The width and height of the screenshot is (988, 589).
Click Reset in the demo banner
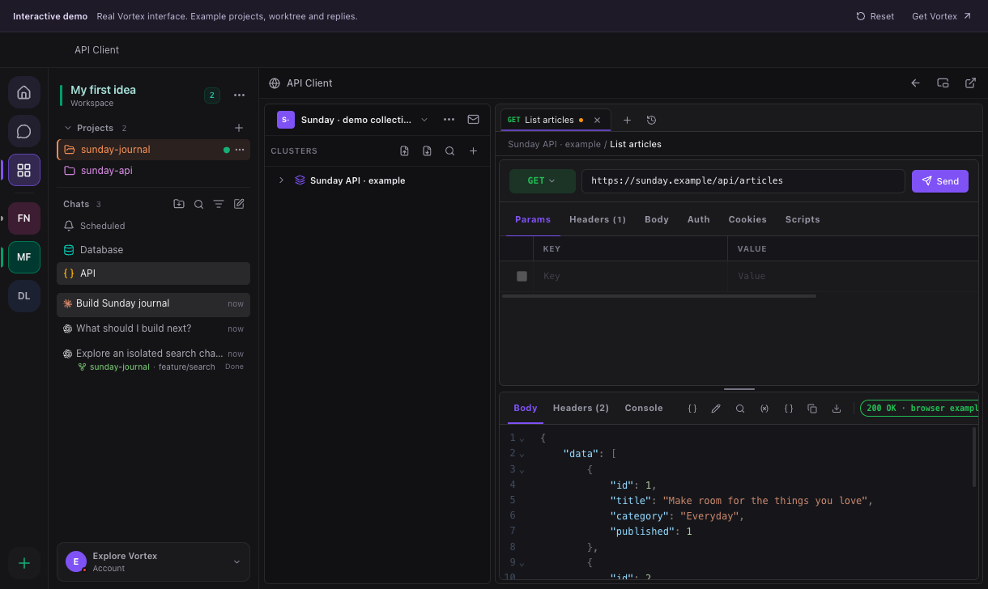click(x=875, y=16)
